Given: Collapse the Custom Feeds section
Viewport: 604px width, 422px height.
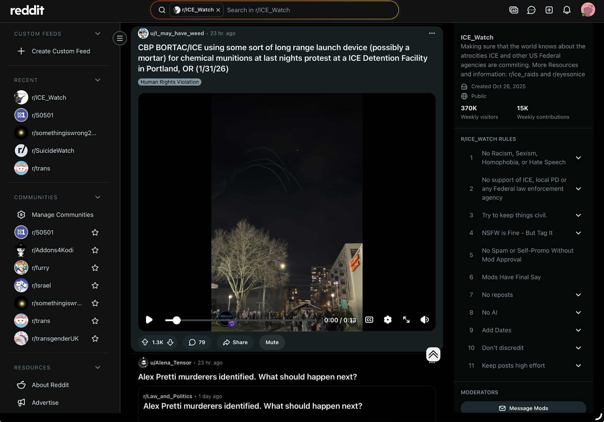Looking at the screenshot, I should 98,34.
